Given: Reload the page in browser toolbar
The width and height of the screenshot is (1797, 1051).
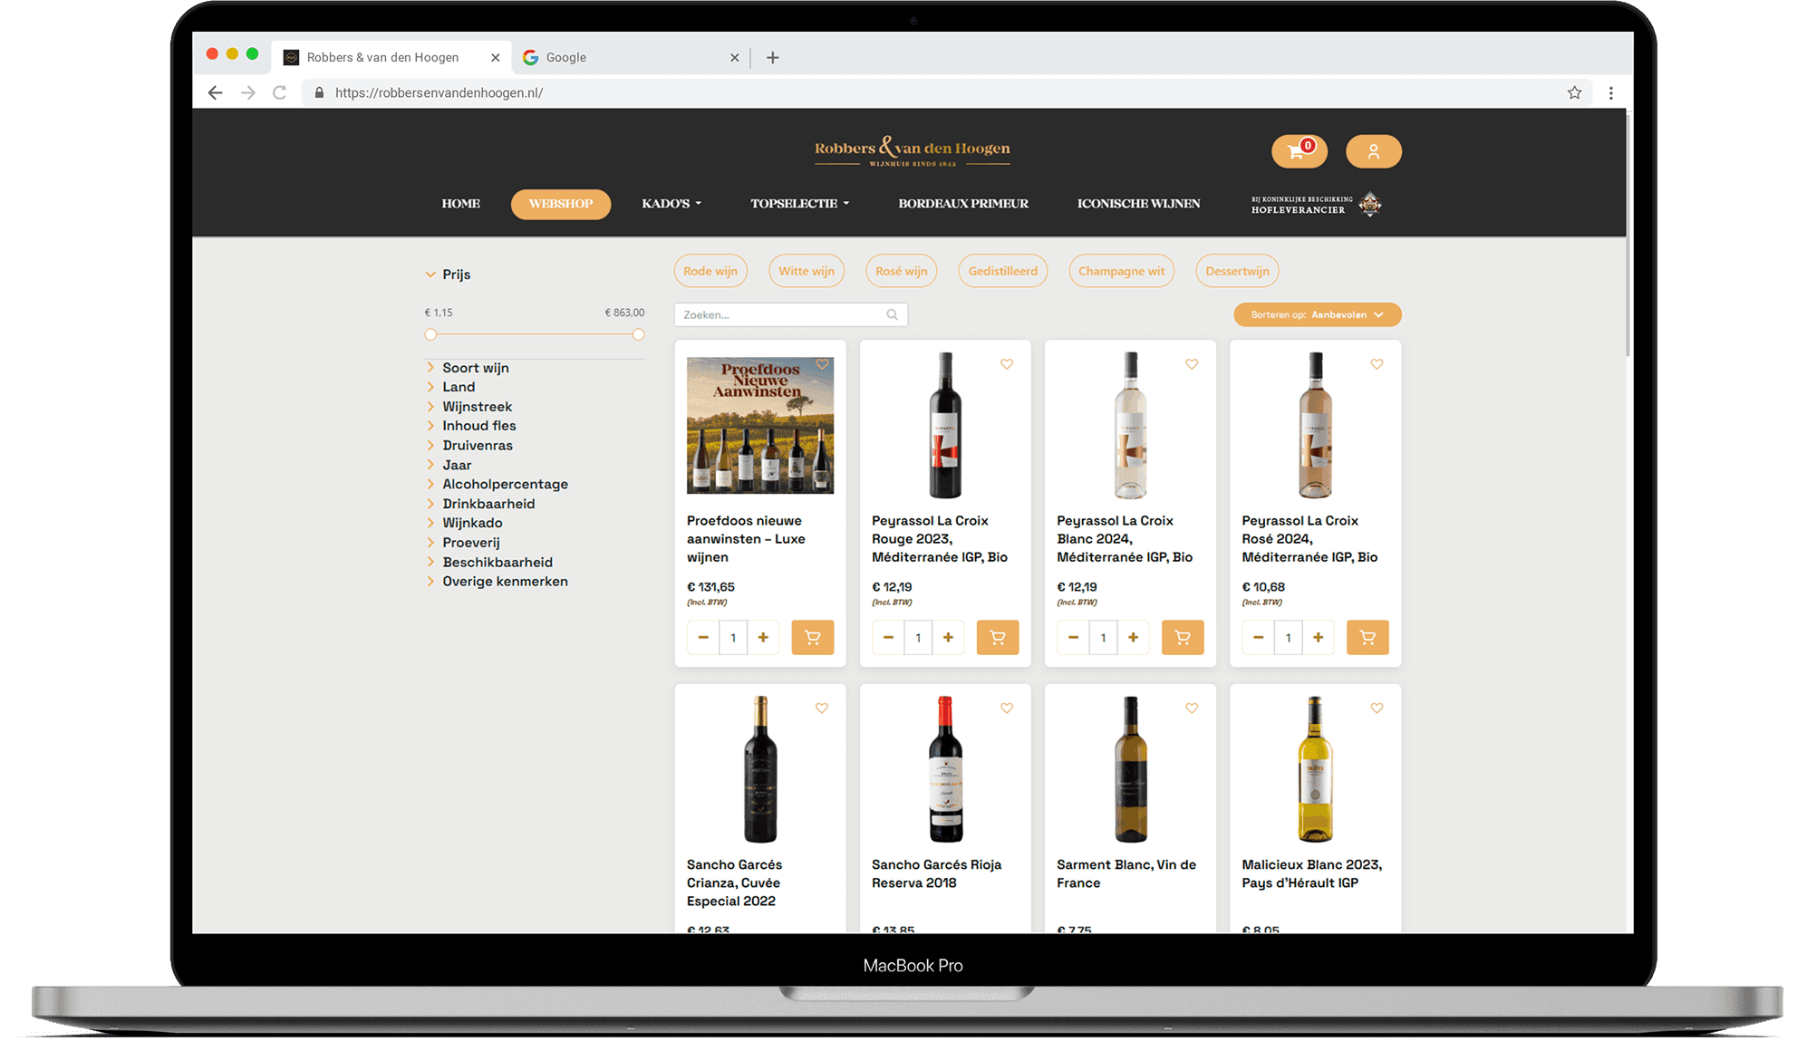Looking at the screenshot, I should 279,92.
